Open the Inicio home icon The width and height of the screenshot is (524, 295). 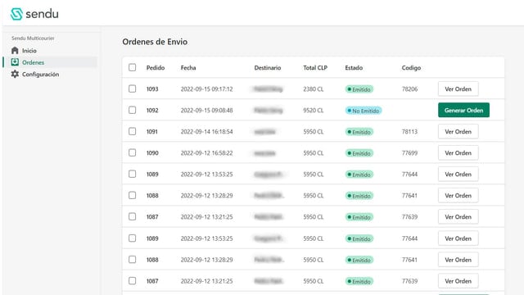[15, 51]
